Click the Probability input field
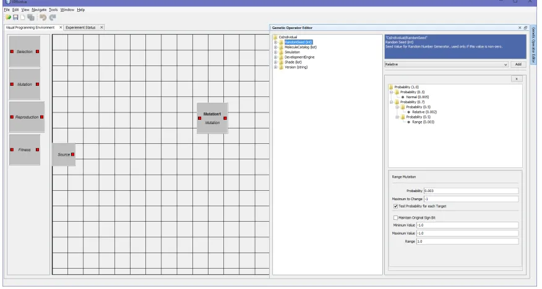Viewport: 542px width, 289px height. click(x=471, y=191)
